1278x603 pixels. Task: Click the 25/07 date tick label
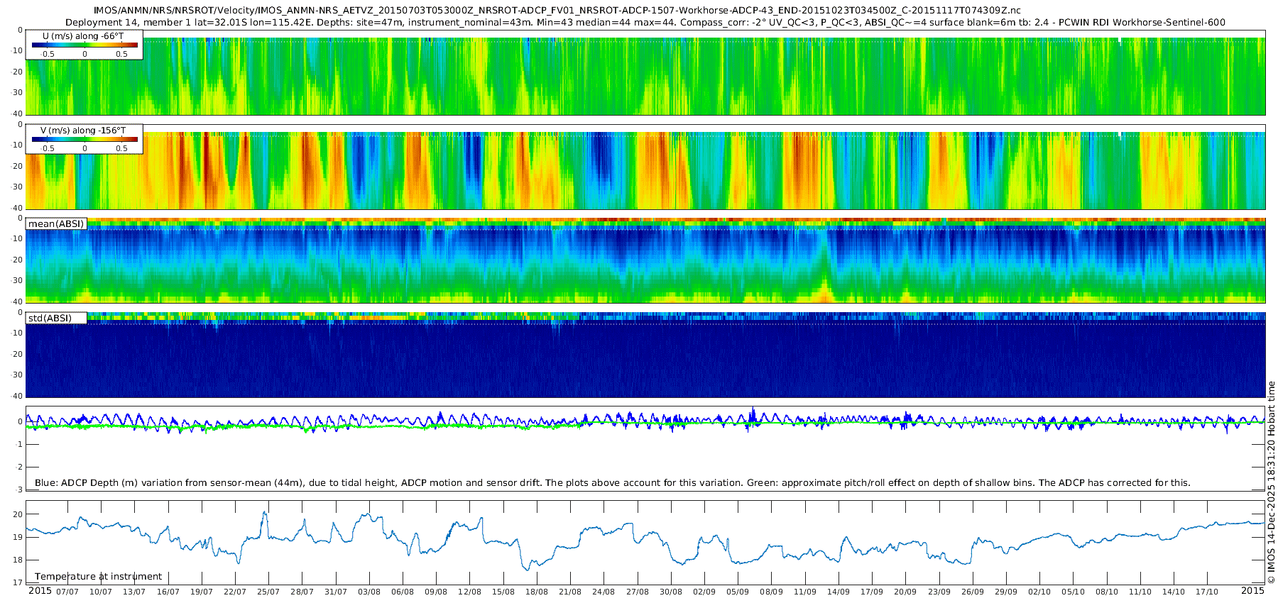pos(268,592)
